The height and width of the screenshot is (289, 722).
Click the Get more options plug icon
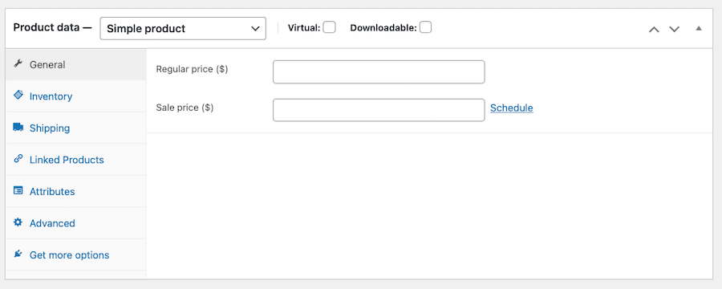(x=18, y=254)
